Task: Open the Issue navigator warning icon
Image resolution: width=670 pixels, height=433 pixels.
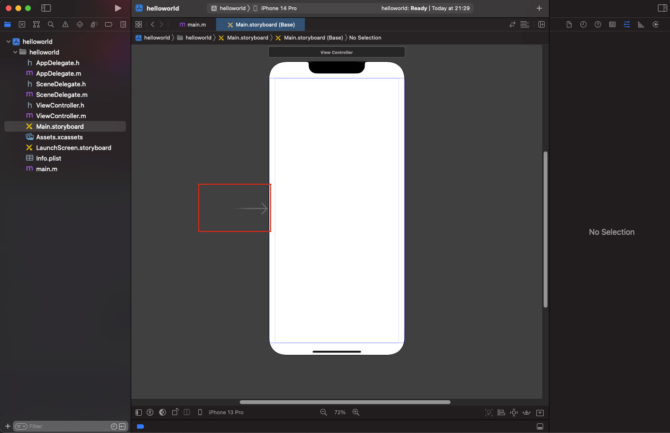Action: 65,25
